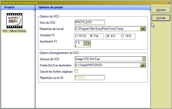Click the Répertoire de travail path field
Screen dimensions: 172x109
tap(107, 29)
